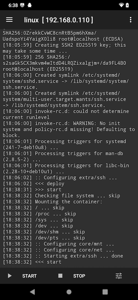Tap the Android home circle button
Screen dimensions: 138x300
[69, 292]
